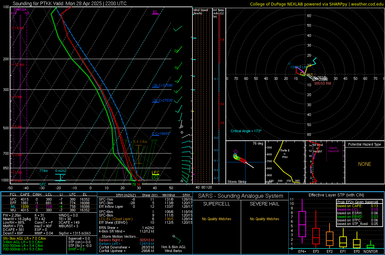Click the 0 m2s2 helicity label

pyautogui.click(x=61, y=171)
